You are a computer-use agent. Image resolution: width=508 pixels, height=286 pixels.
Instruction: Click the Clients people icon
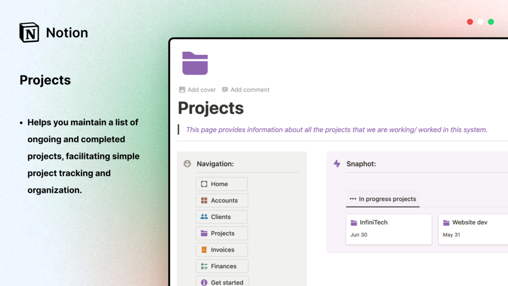(x=204, y=217)
